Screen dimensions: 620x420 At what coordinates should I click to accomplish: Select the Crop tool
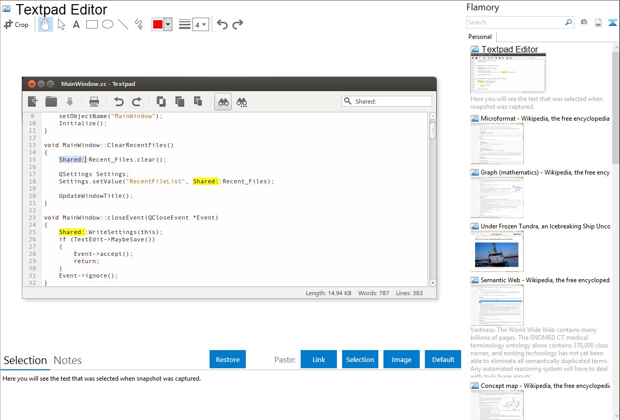point(16,24)
